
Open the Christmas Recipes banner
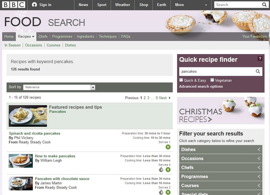pyautogui.click(x=221, y=111)
